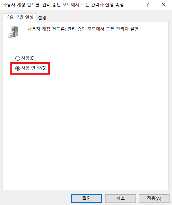Click the policy name heading text
The width and height of the screenshot is (172, 205).
tap(83, 29)
